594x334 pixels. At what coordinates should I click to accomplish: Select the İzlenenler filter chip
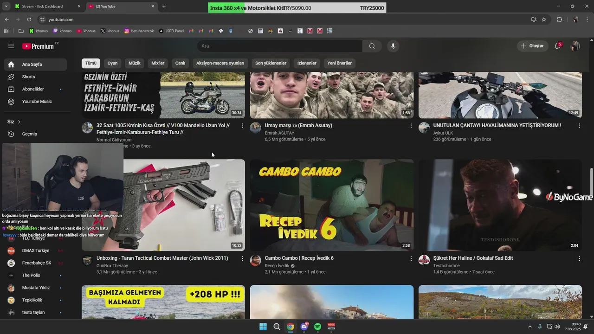[x=307, y=63]
